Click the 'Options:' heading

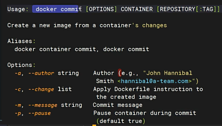pos(21,65)
